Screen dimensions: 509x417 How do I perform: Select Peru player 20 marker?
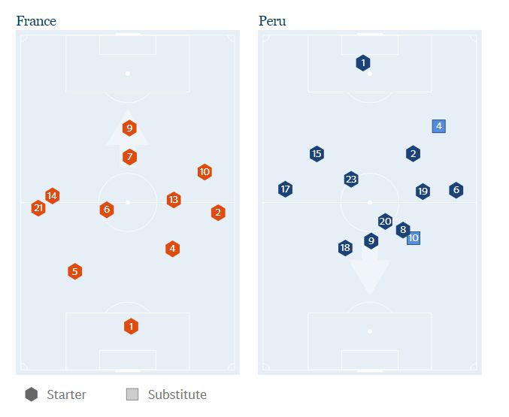pyautogui.click(x=385, y=222)
